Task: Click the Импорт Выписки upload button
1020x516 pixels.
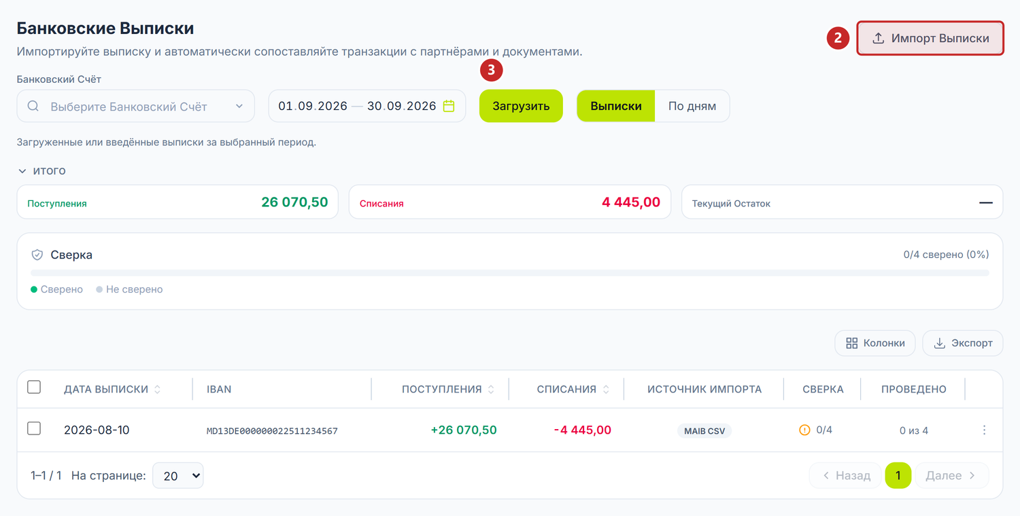Action: 930,38
